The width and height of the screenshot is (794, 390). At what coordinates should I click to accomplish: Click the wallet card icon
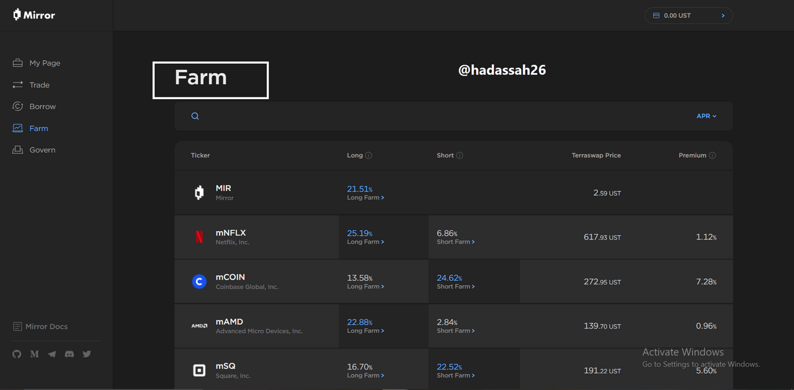[x=656, y=16]
